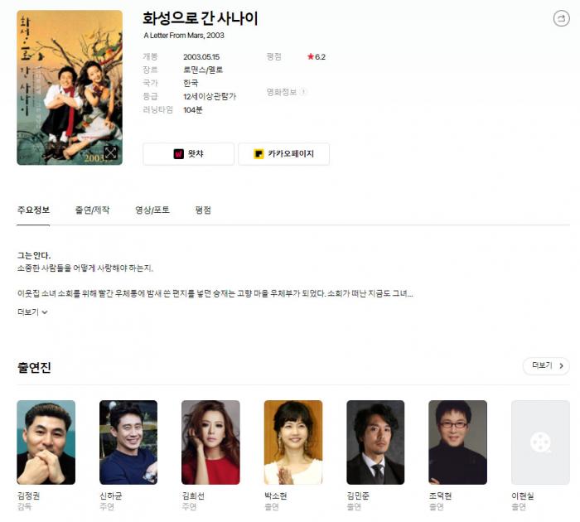The width and height of the screenshot is (580, 522).
Task: Click the film reel placeholder for 이현실
Action: point(540,442)
